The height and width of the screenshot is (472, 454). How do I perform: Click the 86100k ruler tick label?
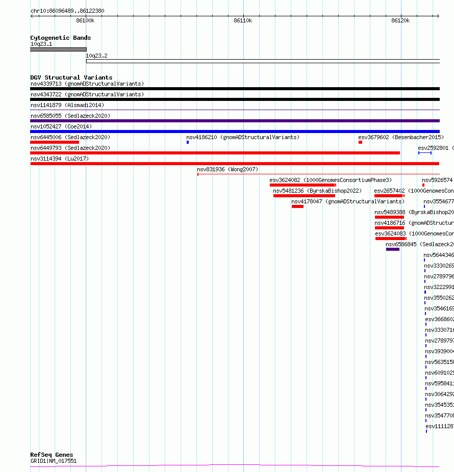pyautogui.click(x=85, y=20)
